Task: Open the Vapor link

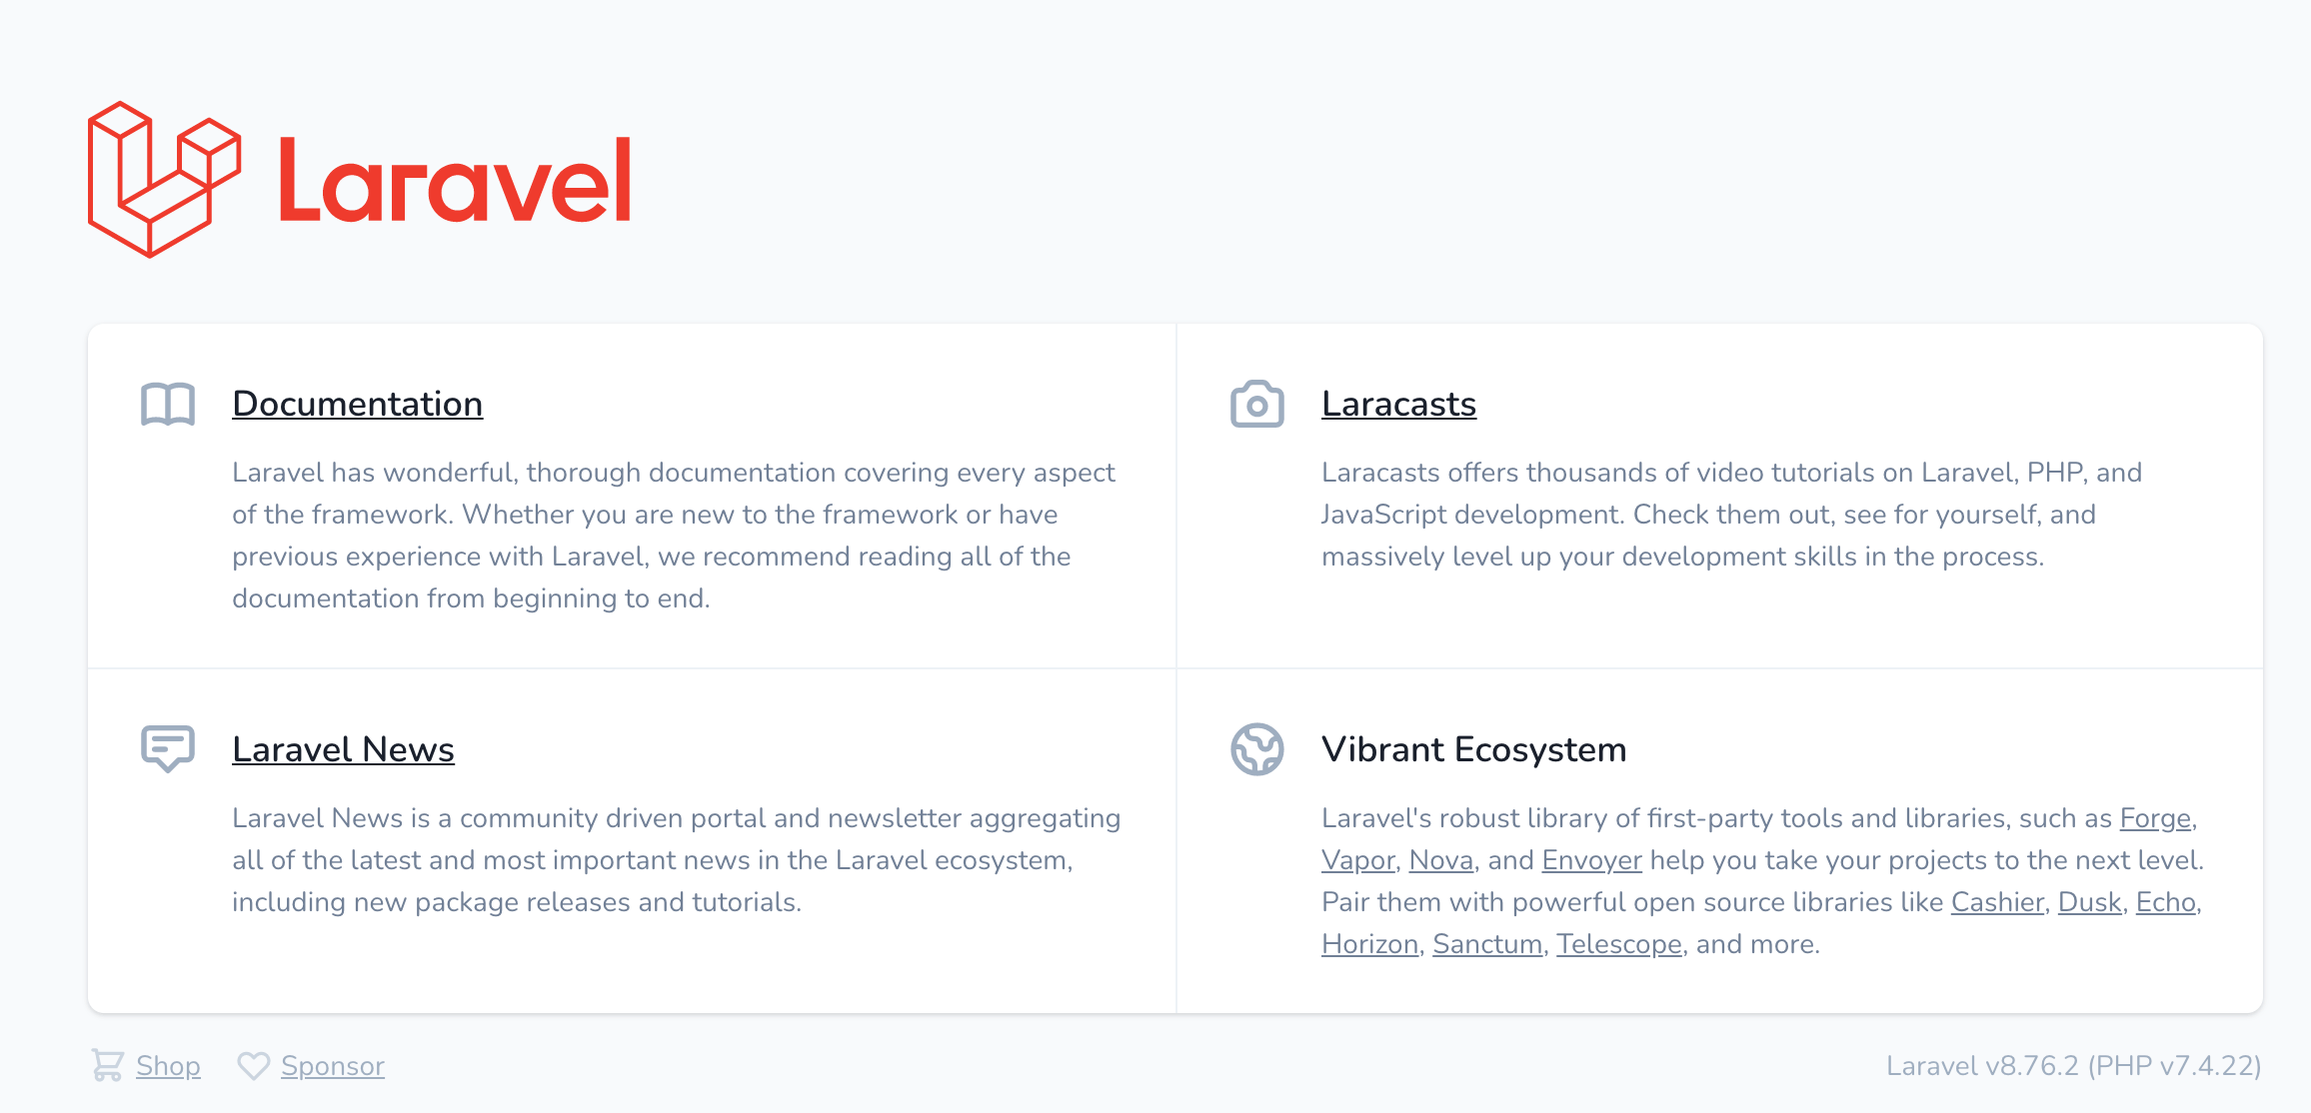Action: pyautogui.click(x=1357, y=860)
